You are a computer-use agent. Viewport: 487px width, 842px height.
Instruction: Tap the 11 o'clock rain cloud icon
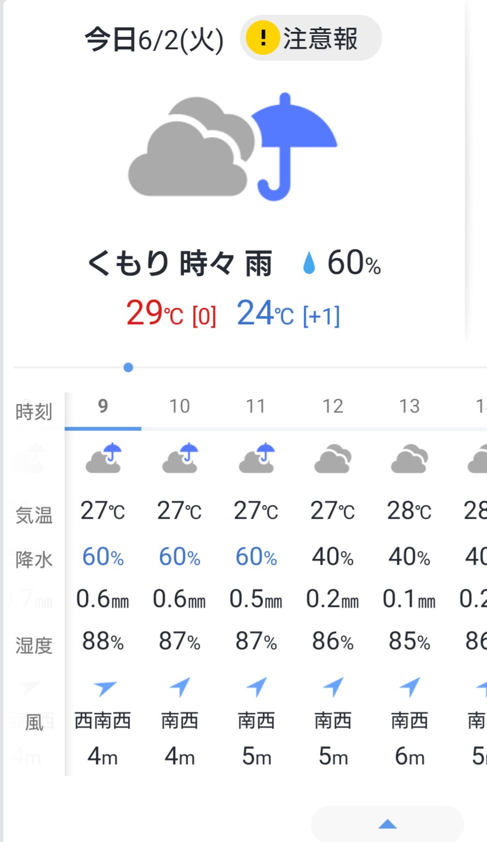tap(257, 458)
